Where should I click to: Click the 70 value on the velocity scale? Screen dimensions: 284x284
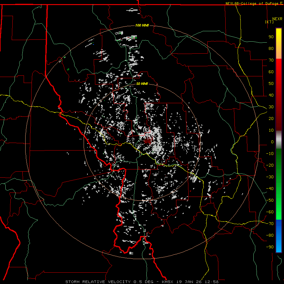(x=271, y=60)
